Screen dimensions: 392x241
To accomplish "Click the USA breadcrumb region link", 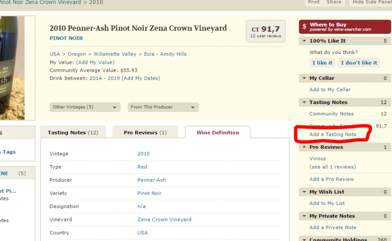I will point(55,54).
